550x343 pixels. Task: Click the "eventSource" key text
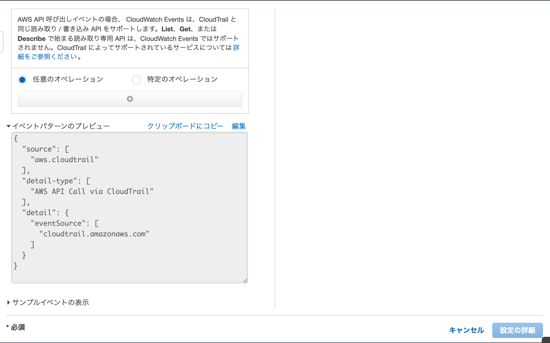coord(58,223)
